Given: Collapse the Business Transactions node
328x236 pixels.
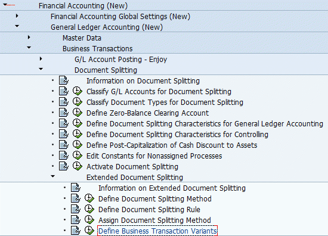Looking at the screenshot, I should pyautogui.click(x=29, y=48).
